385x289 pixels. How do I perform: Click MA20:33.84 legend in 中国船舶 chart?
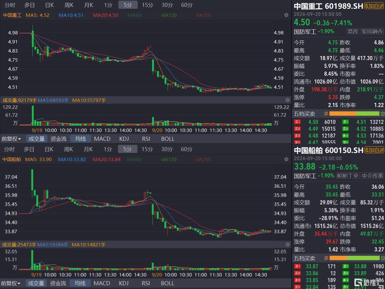pyautogui.click(x=107, y=160)
